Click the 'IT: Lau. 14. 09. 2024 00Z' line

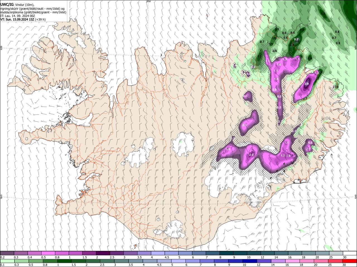pyautogui.click(x=18, y=16)
